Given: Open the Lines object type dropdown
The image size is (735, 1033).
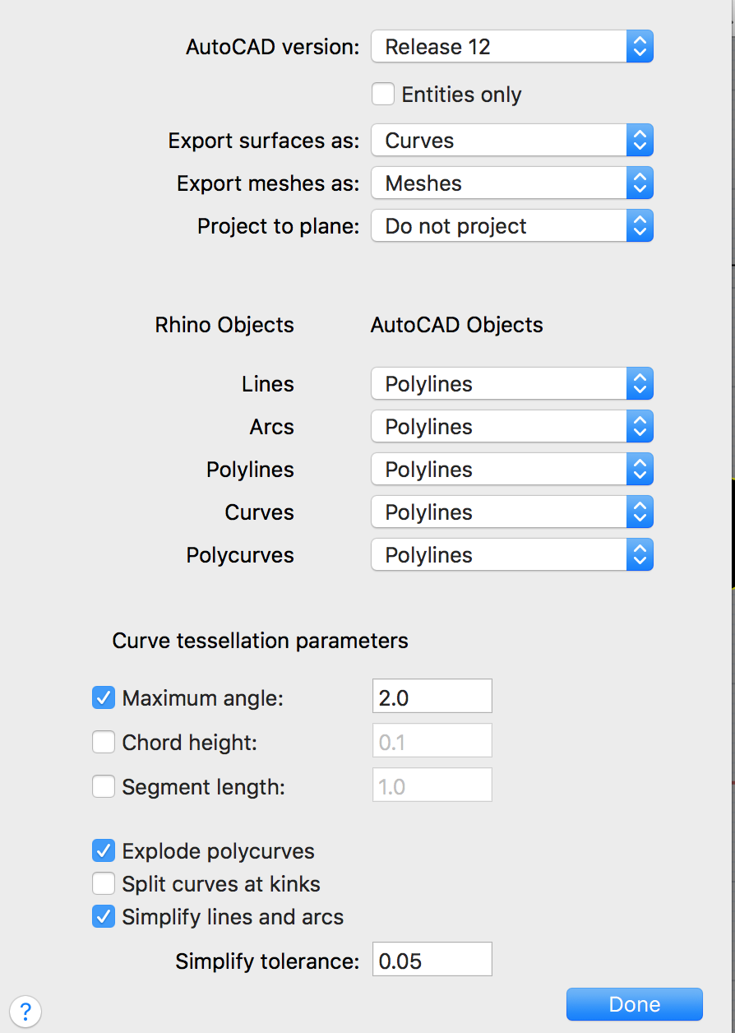Looking at the screenshot, I should click(x=512, y=384).
